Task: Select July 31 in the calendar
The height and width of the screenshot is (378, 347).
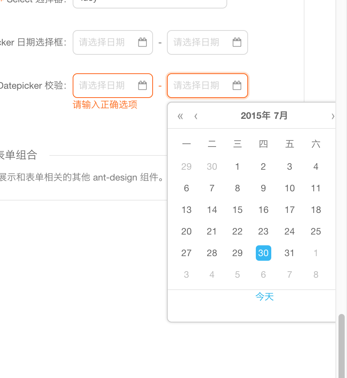Action: coord(289,253)
